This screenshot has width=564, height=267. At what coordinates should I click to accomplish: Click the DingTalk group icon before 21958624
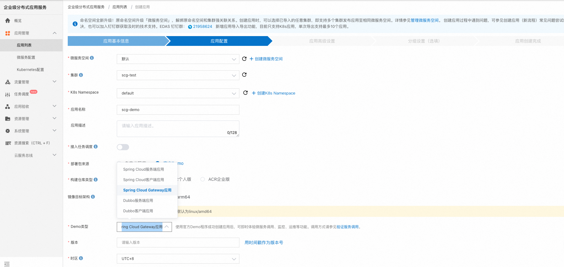pyautogui.click(x=190, y=27)
